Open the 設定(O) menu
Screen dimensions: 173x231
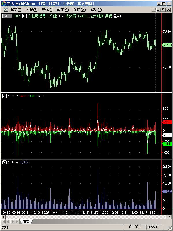[x=63, y=10]
